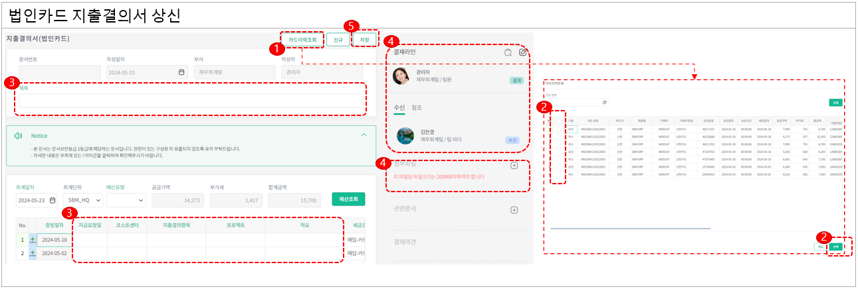Viewport: 858px width, 289px height.
Task: Click the green 예산조회 button
Action: coord(348,200)
